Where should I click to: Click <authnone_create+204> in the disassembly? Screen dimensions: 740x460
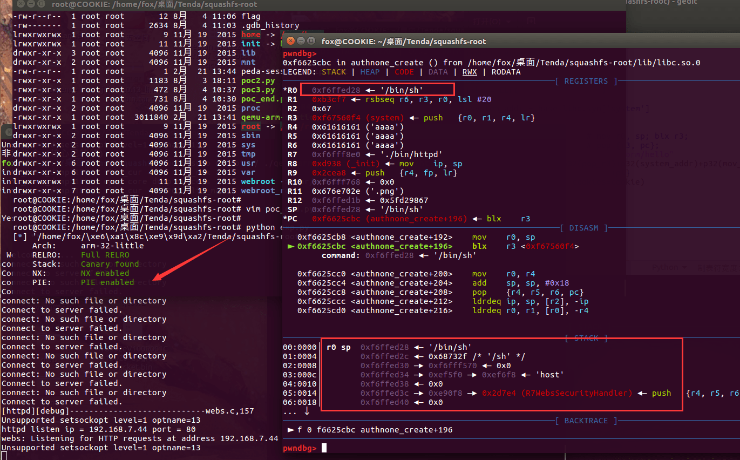(402, 283)
